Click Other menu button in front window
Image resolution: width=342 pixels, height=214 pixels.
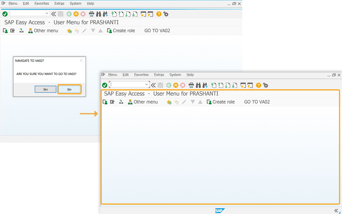click(x=143, y=102)
